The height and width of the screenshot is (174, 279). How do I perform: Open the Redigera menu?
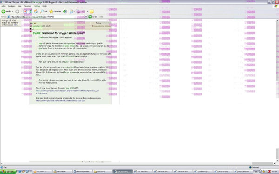[x=12, y=6]
